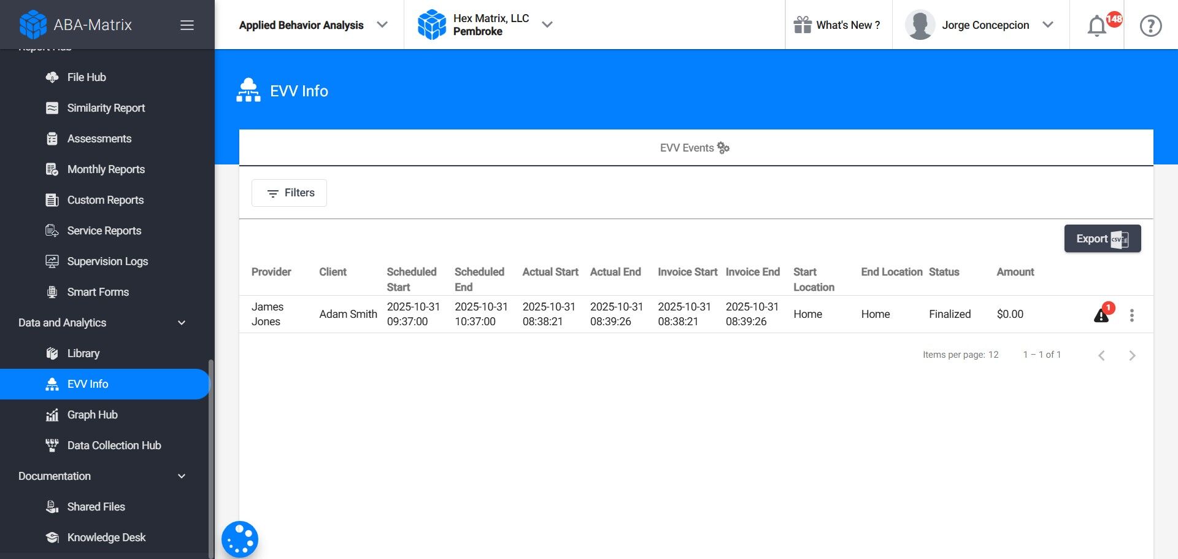Click the ABA-Matrix cube logo

pyautogui.click(x=33, y=25)
